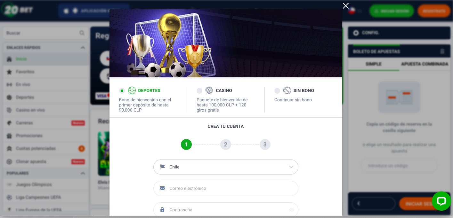
Task: Click the search magnifier icon in sidebar
Action: coord(82,33)
